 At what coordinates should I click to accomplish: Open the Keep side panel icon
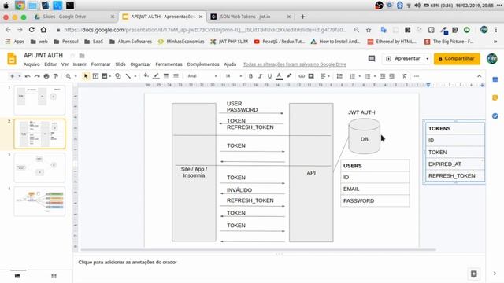[495, 97]
